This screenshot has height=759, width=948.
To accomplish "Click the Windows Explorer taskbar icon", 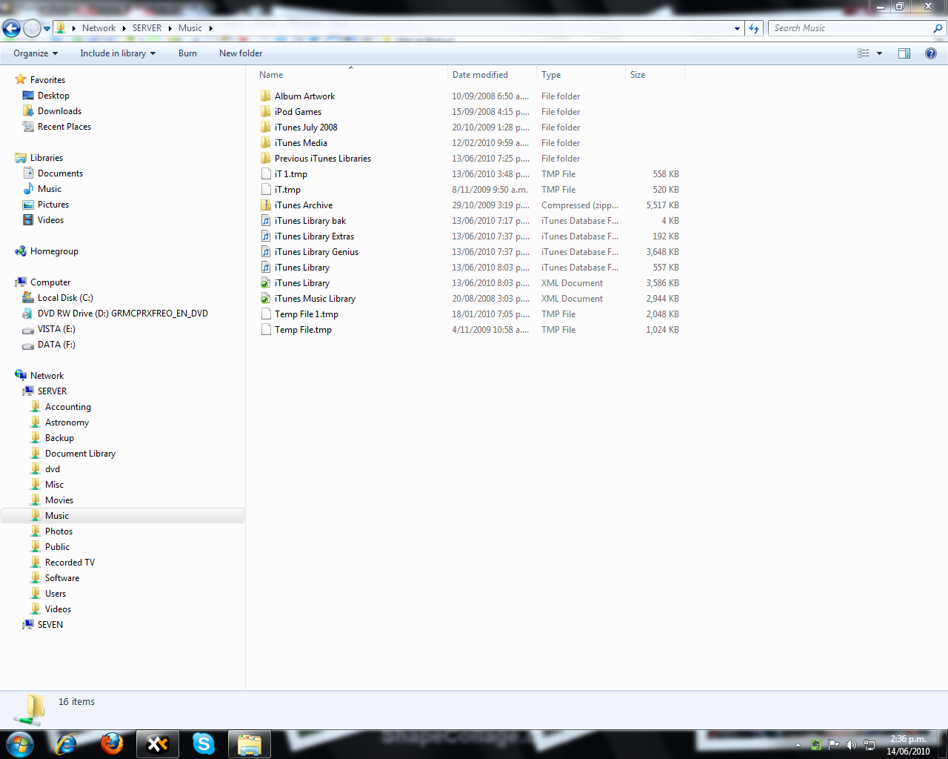I will (249, 744).
